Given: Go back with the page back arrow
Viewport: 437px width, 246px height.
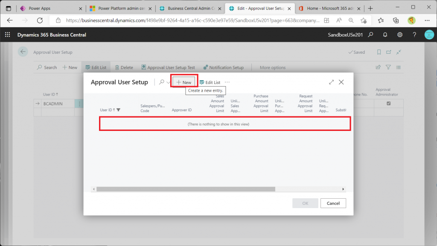Looking at the screenshot, I should [x=23, y=52].
